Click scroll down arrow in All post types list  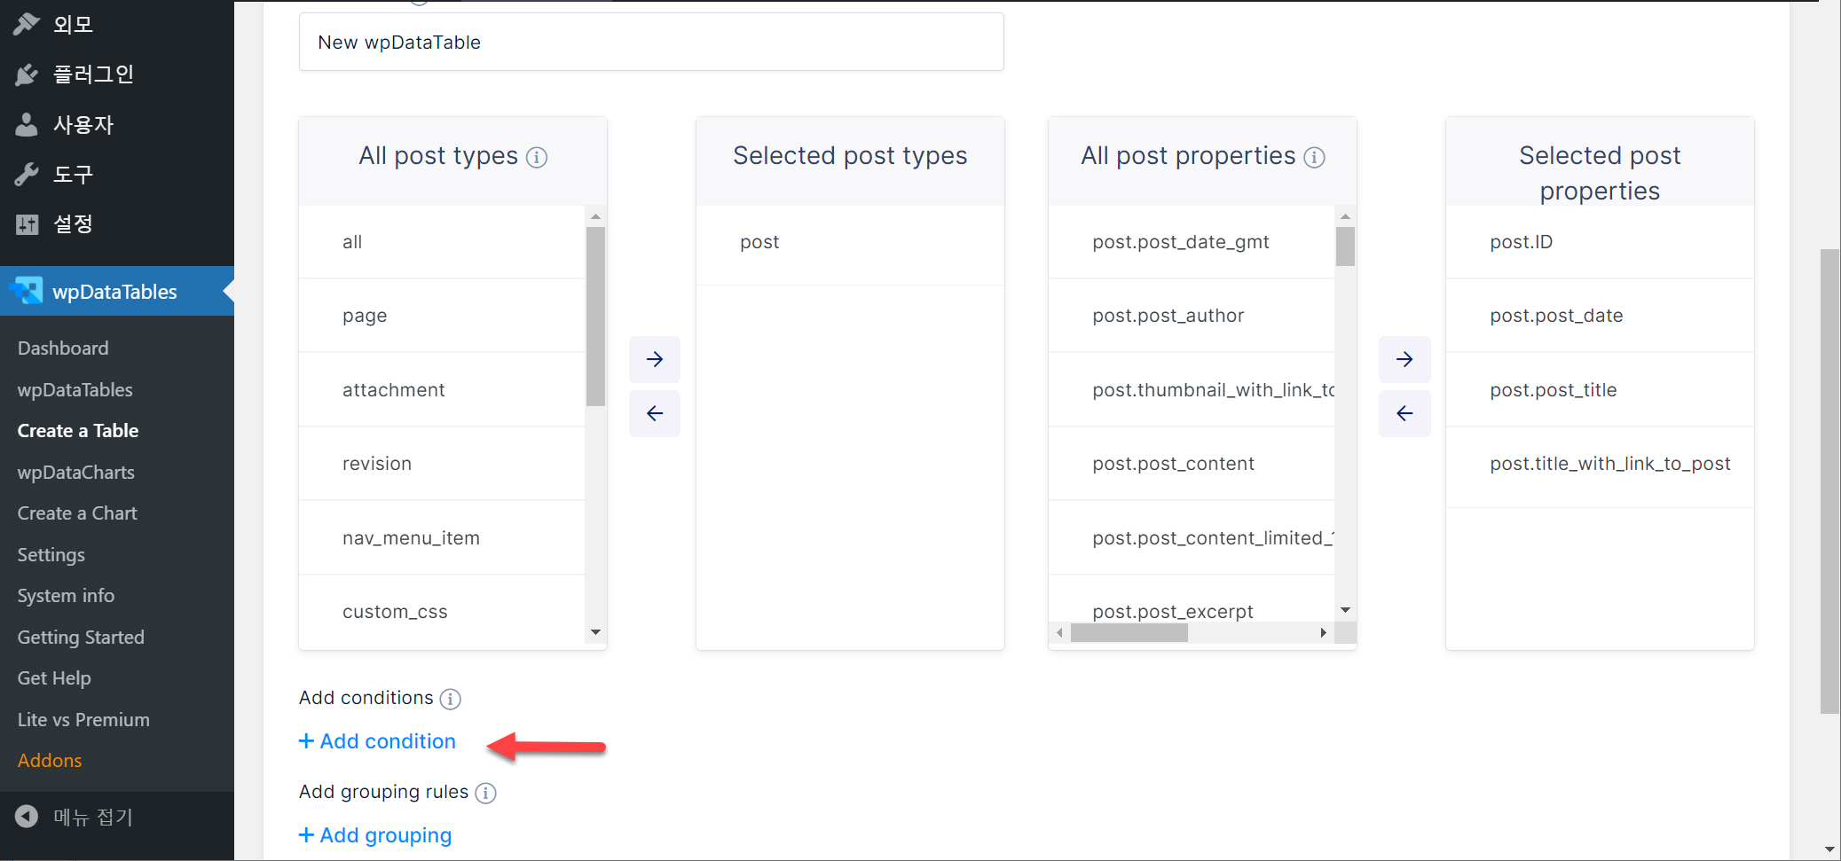coord(596,632)
